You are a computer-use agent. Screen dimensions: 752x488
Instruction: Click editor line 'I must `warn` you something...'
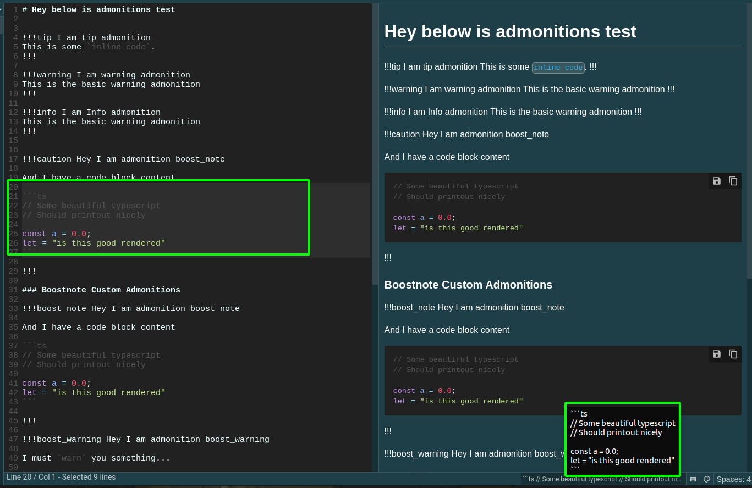[x=96, y=458]
